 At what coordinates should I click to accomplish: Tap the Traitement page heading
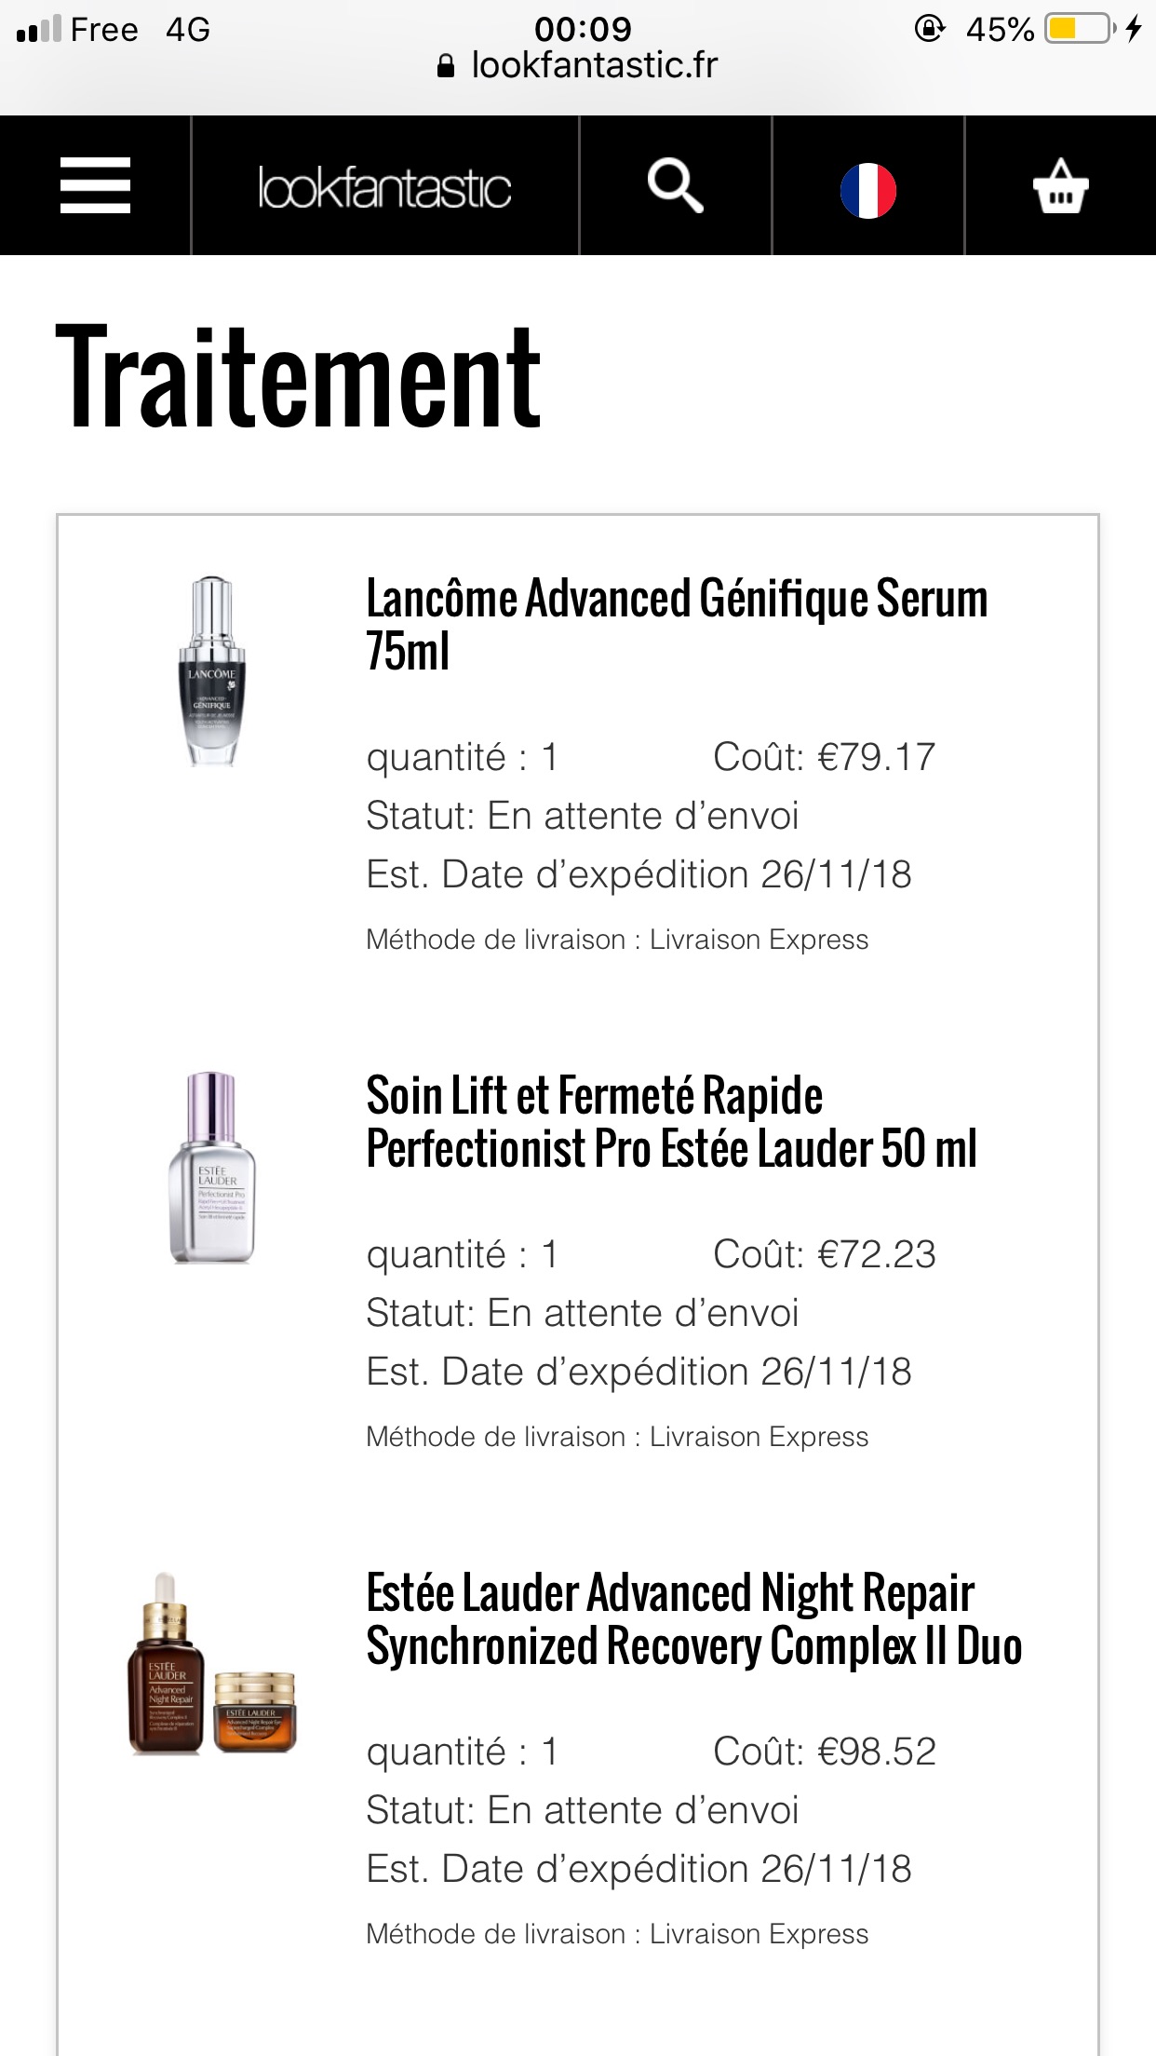pos(299,377)
